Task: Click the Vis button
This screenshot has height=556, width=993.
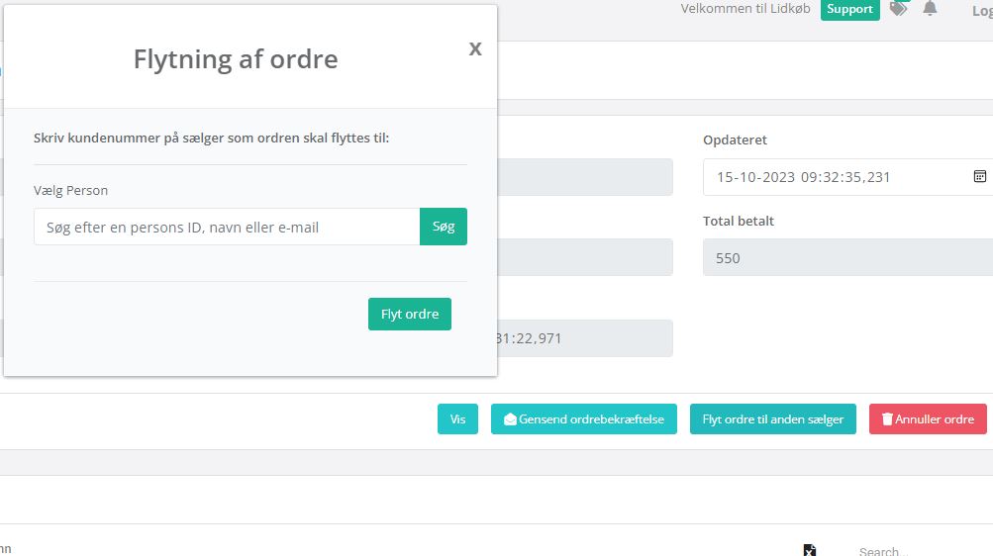Action: pyautogui.click(x=457, y=418)
